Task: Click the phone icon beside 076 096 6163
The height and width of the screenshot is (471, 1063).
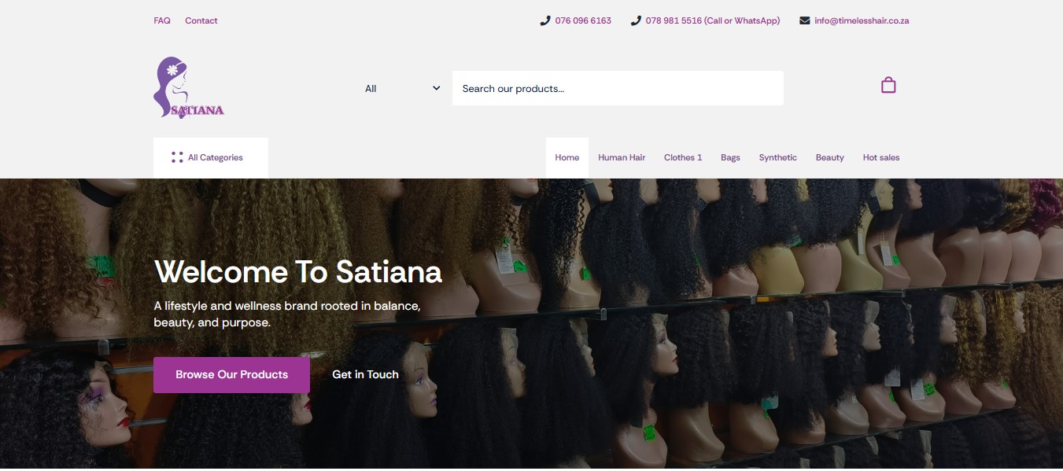Action: click(545, 20)
